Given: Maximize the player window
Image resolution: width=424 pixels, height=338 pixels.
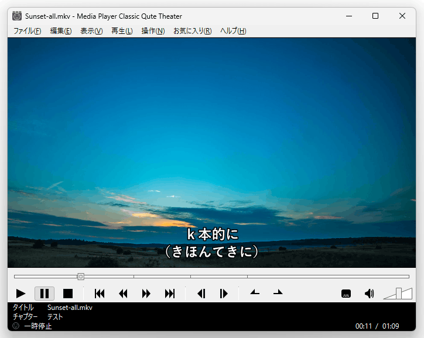Looking at the screenshot, I should point(375,16).
